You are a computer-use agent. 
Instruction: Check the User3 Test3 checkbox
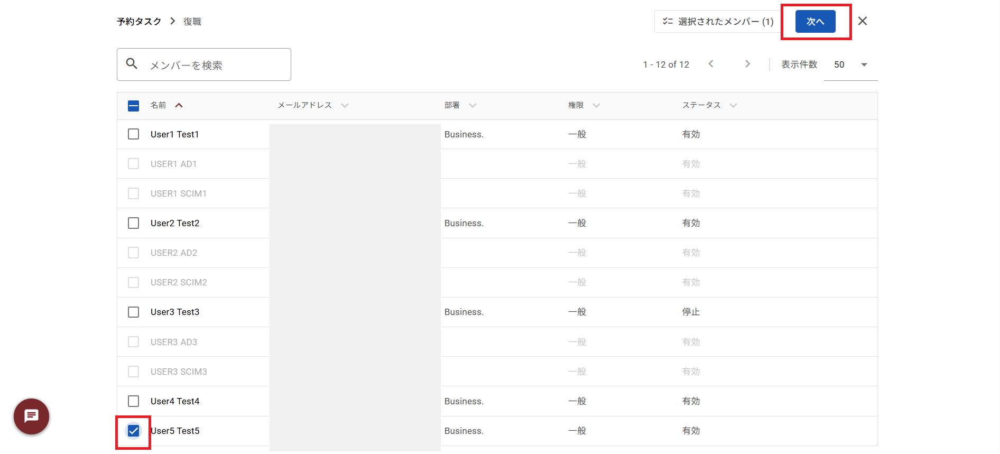pyautogui.click(x=134, y=312)
